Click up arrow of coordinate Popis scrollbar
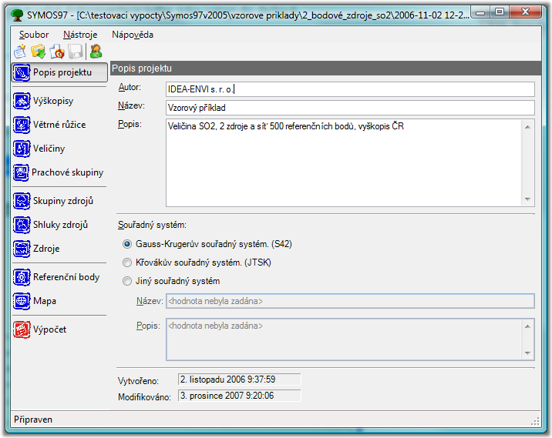Viewport: 552px width, 438px height. 527,326
